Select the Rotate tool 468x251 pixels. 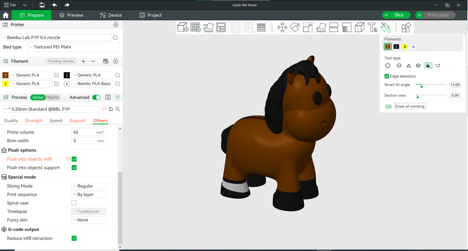point(295,28)
